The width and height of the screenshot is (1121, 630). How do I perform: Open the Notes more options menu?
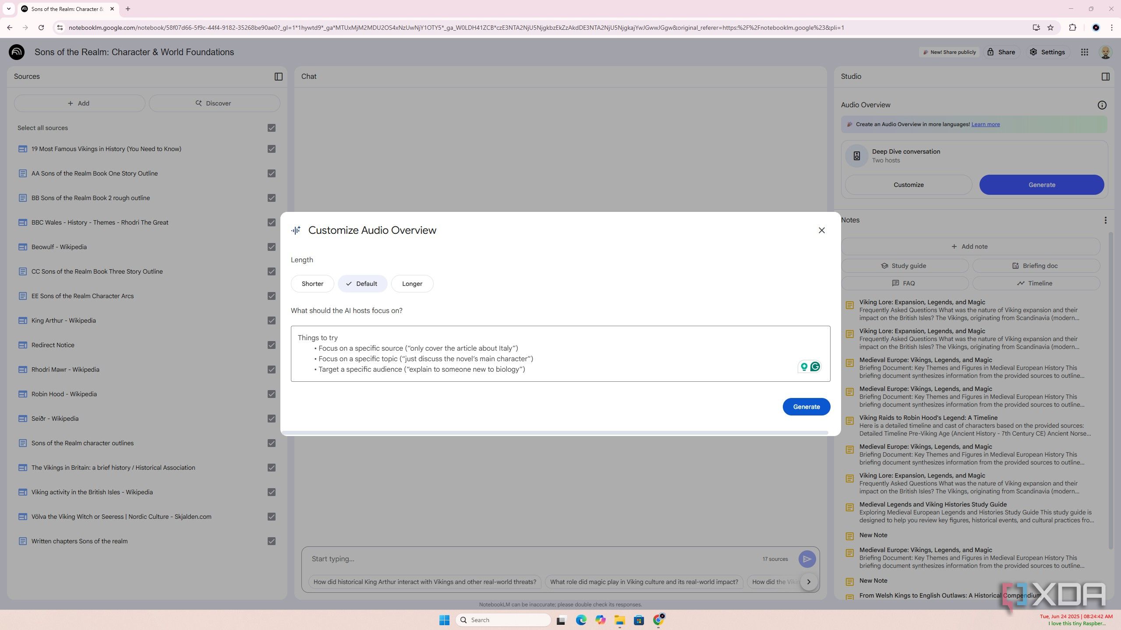[1105, 220]
